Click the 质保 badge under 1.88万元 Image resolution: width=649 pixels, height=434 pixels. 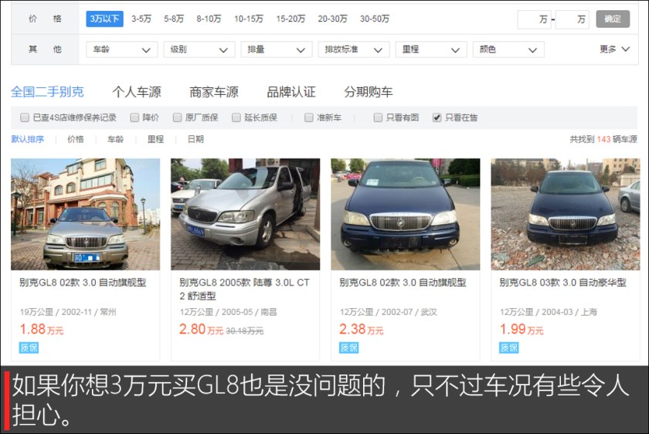(x=29, y=348)
